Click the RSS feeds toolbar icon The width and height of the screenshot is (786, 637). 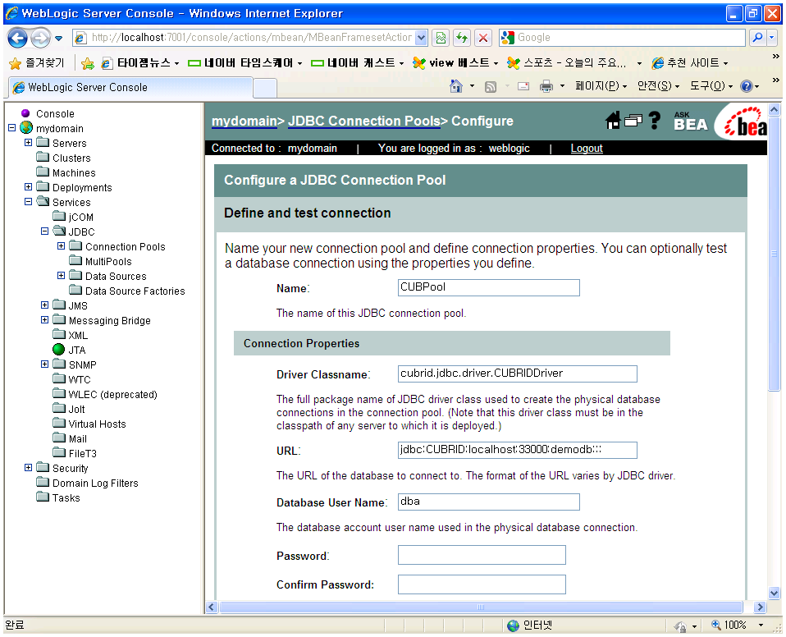[491, 87]
